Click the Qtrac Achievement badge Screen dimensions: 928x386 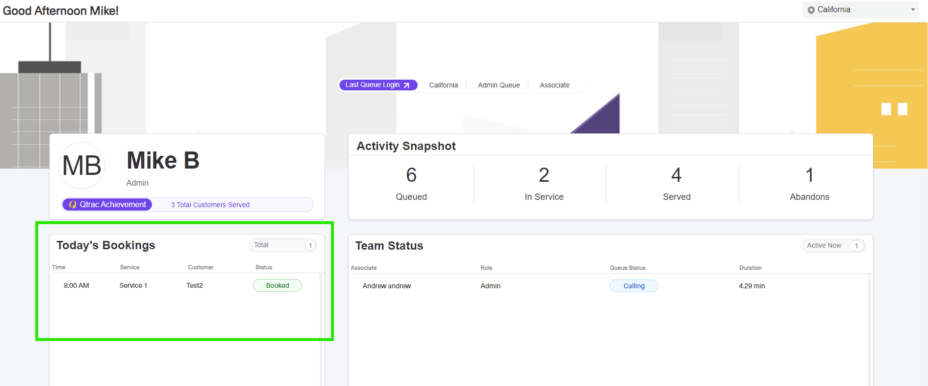click(x=107, y=205)
